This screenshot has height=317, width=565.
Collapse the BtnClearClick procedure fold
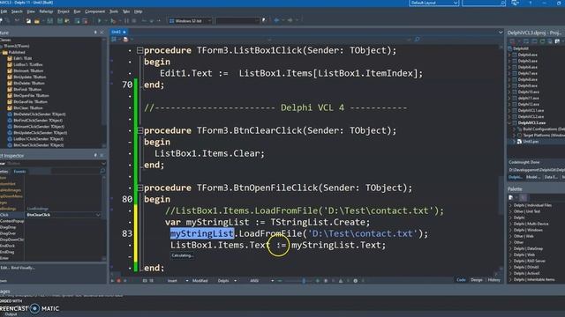coord(139,130)
